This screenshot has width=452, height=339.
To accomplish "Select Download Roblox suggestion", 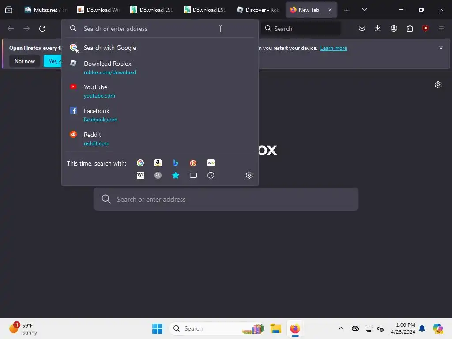I will click(x=160, y=68).
